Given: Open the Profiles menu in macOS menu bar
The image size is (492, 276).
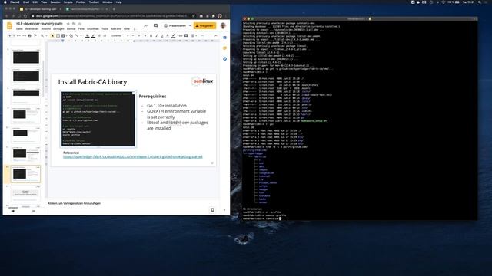Looking at the screenshot, I should (x=81, y=2).
